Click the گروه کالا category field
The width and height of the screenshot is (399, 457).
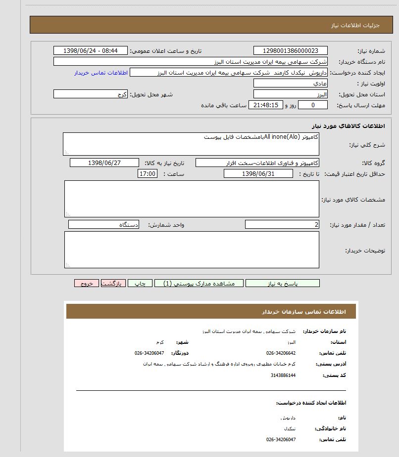click(257, 163)
